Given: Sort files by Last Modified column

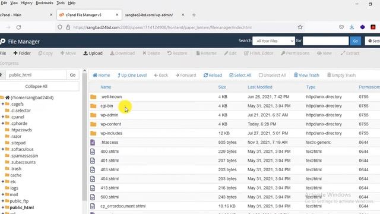Looking at the screenshot, I should pyautogui.click(x=260, y=87).
